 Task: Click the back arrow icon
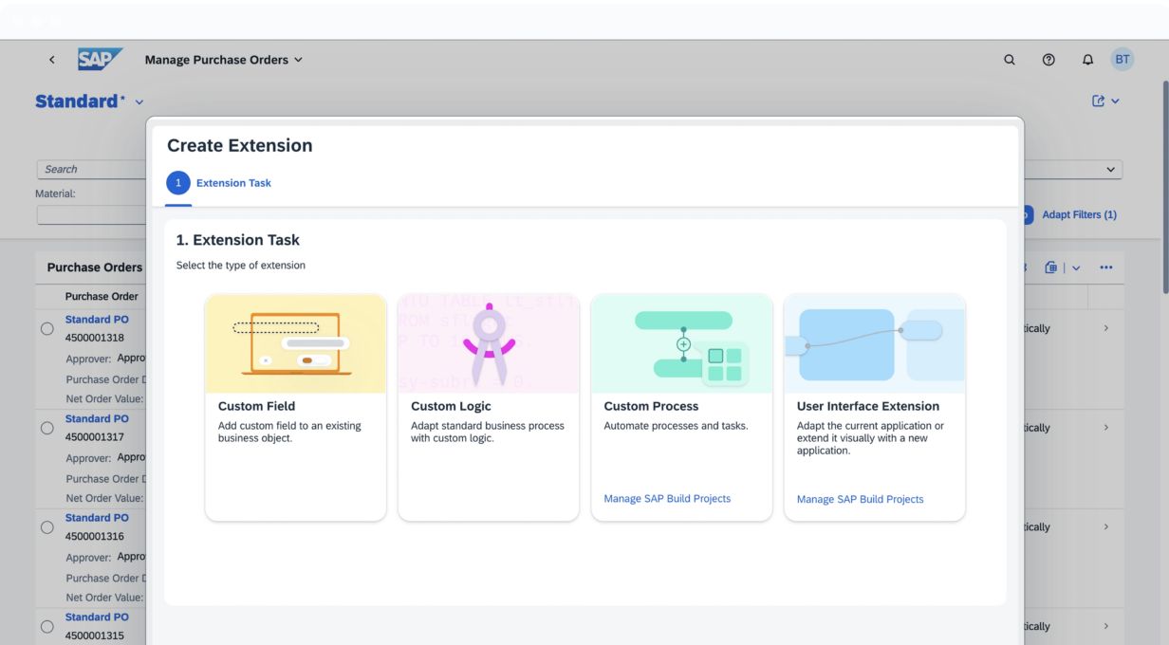52,60
